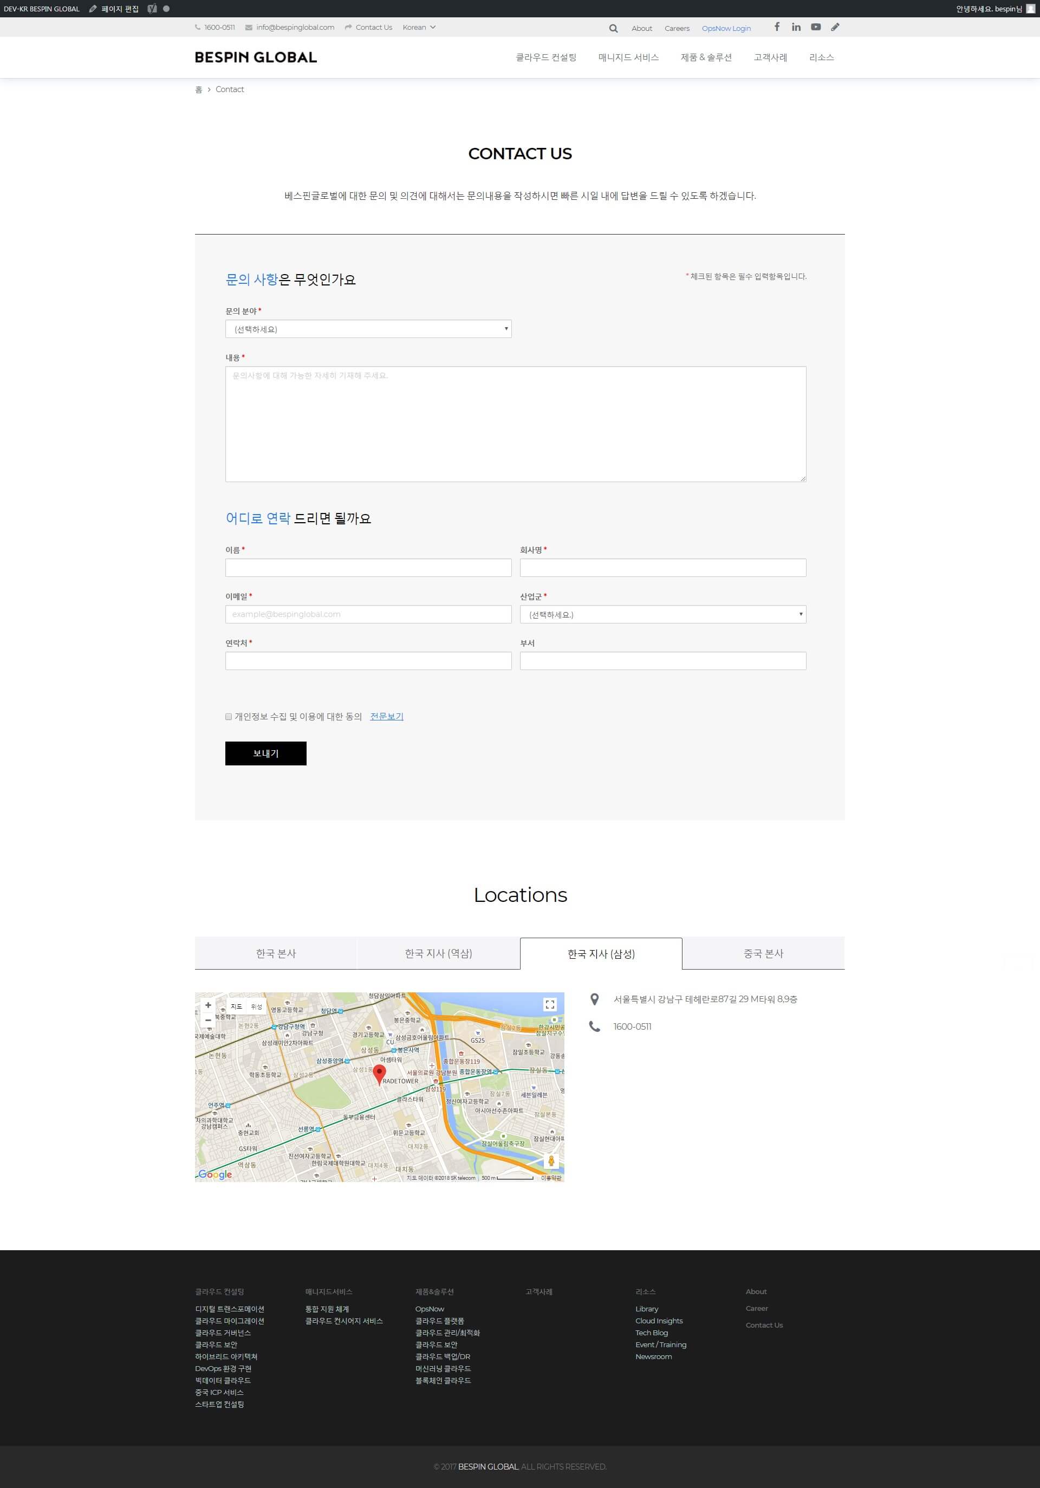Open footer Career link

pos(756,1308)
